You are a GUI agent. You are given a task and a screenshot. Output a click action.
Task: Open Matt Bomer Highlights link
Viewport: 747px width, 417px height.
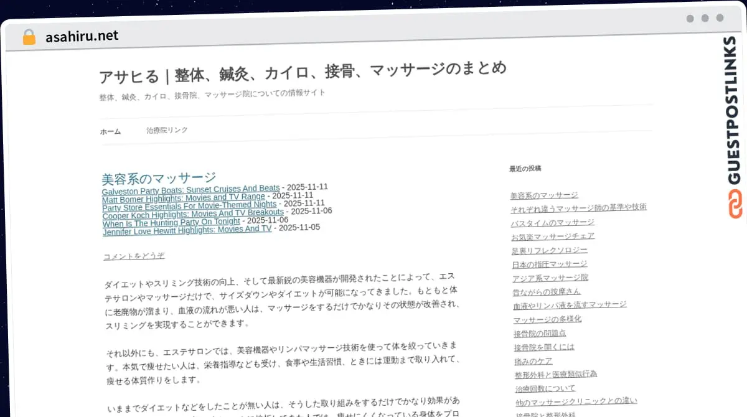pos(183,197)
